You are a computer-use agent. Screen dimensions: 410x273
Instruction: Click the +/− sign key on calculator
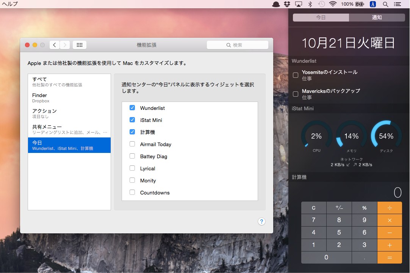(x=339, y=208)
